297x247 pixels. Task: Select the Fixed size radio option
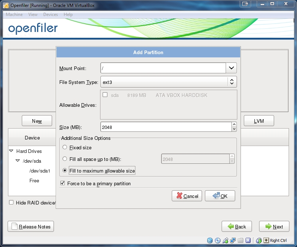point(65,147)
